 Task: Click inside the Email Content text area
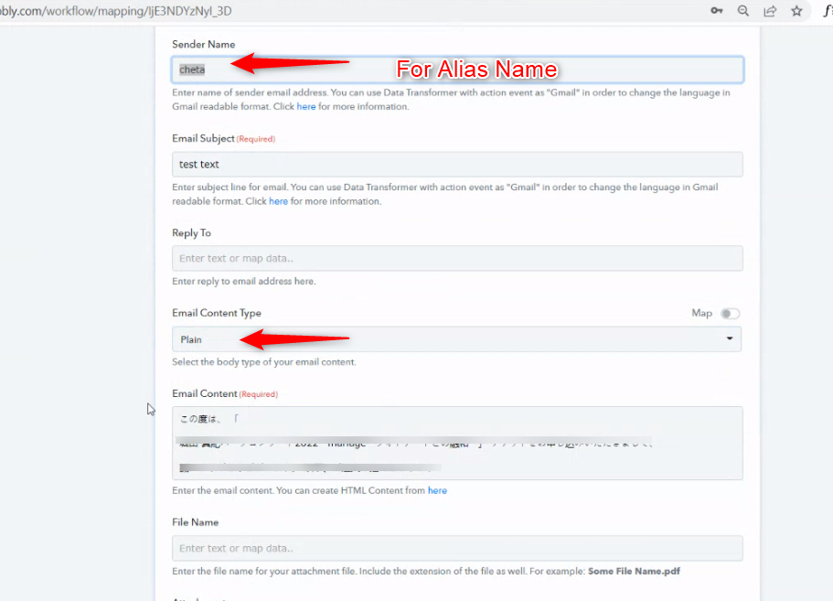pyautogui.click(x=457, y=444)
